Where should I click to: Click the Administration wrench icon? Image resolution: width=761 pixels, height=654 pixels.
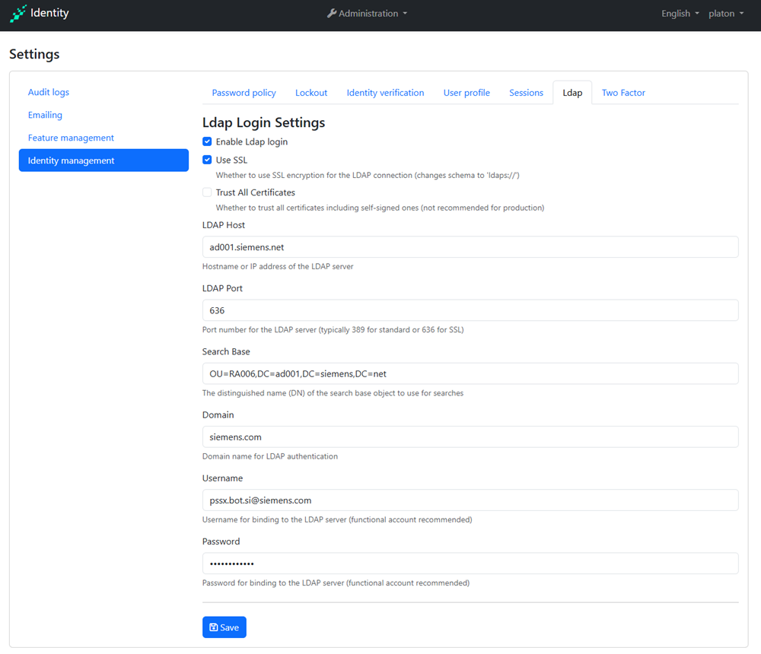[x=332, y=14]
